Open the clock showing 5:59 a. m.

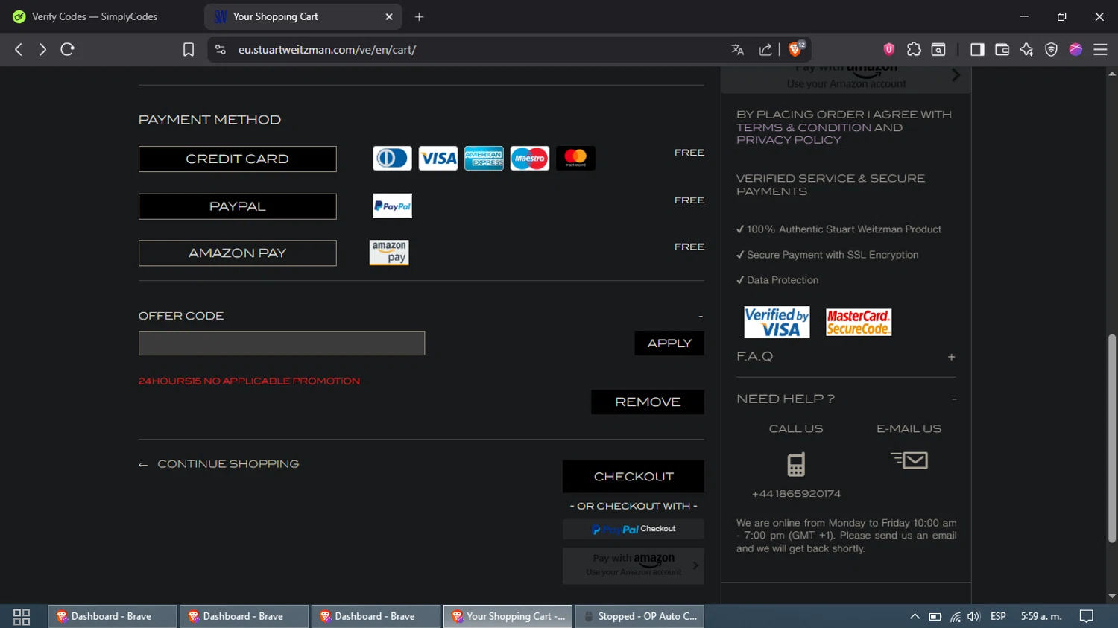click(x=1041, y=616)
